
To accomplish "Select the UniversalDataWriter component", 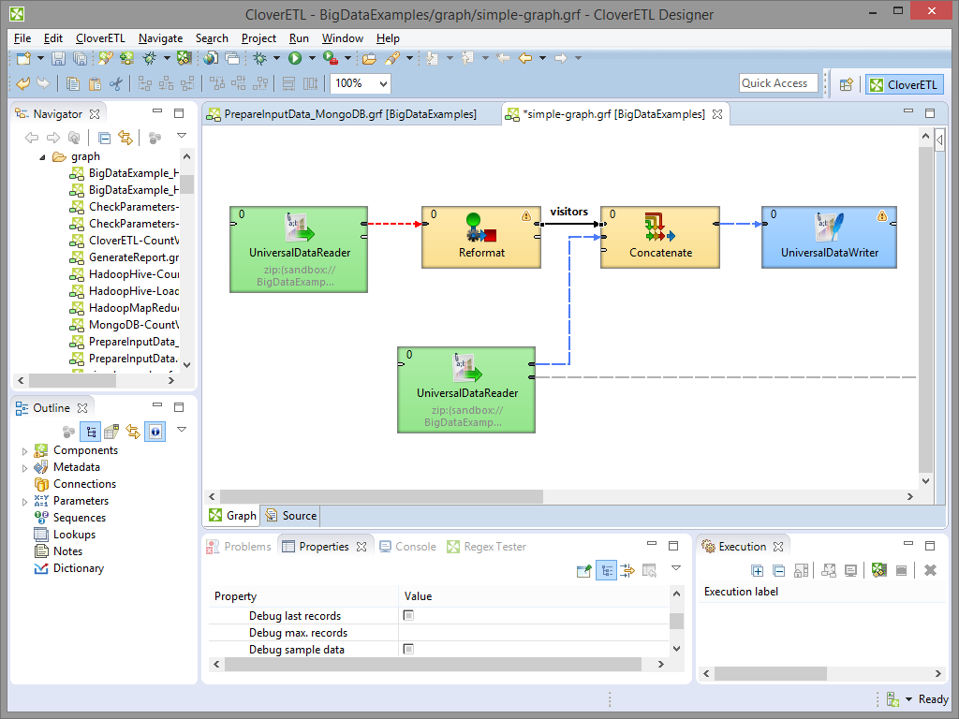I will 828,237.
